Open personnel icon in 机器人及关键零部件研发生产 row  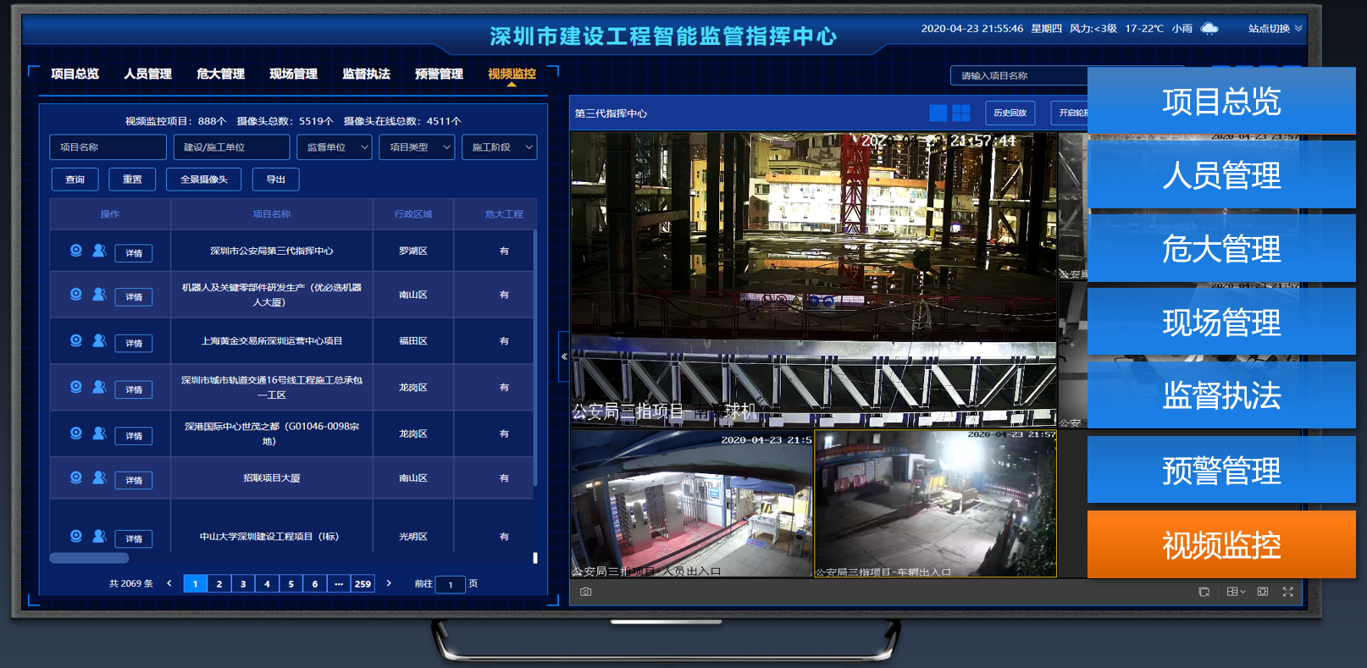click(x=99, y=295)
